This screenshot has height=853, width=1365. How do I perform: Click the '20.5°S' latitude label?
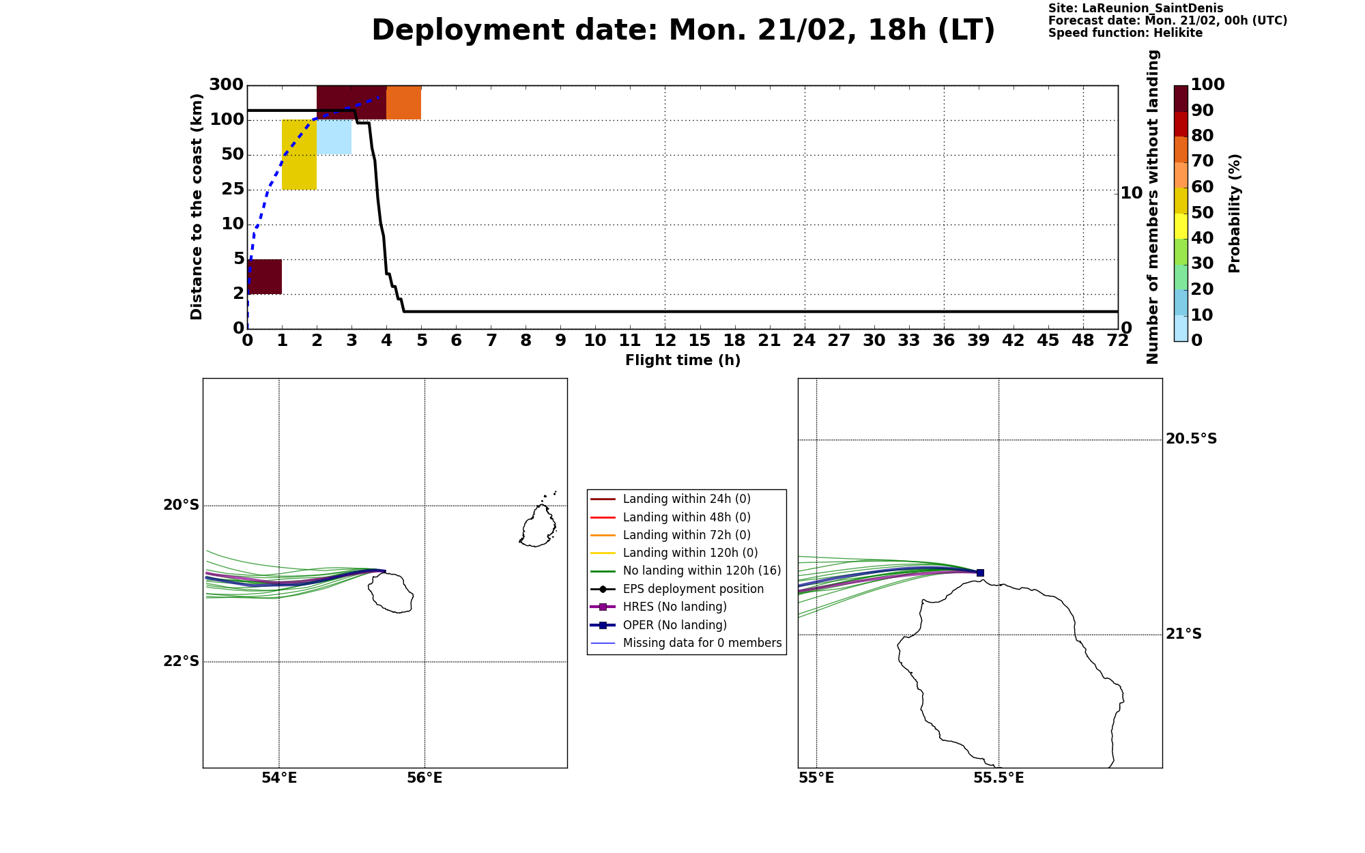(1192, 439)
